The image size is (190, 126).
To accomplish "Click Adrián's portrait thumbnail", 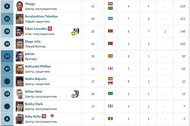I will pos(20,56).
